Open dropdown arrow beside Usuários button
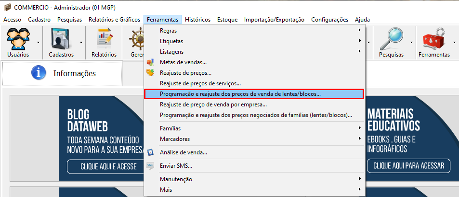Image resolution: width=459 pixels, height=197 pixels. tap(38, 43)
